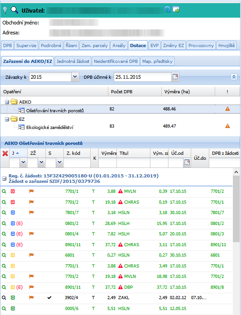Click blue status icon in 0801/4 row
This screenshot has height=315, width=241.
coord(13,234)
